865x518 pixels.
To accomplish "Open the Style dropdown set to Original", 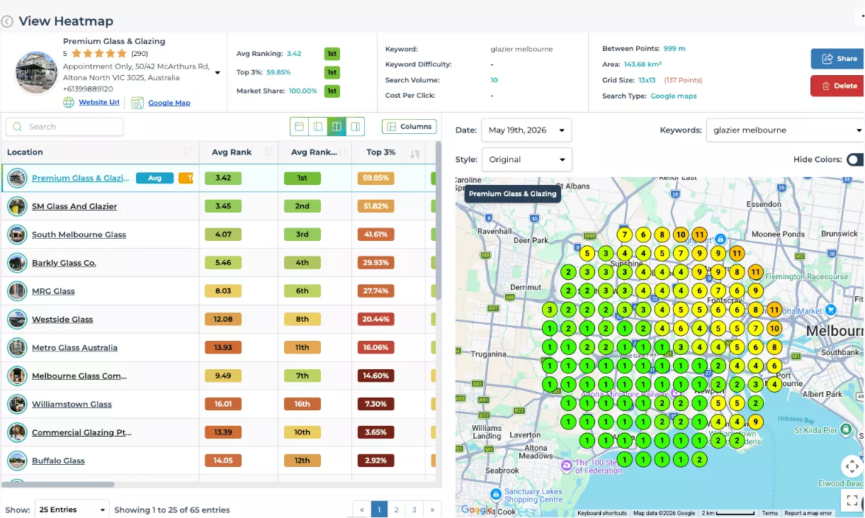I will (x=526, y=159).
